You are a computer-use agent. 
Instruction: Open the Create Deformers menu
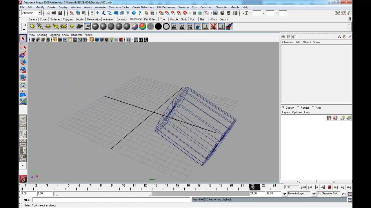[x=143, y=7]
